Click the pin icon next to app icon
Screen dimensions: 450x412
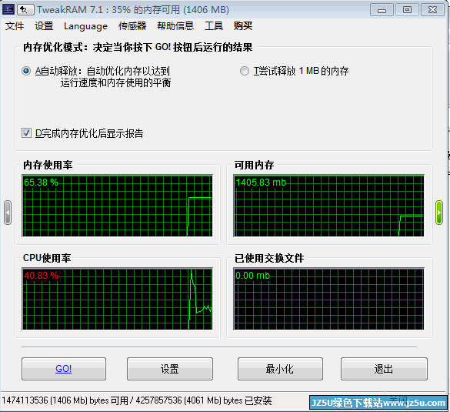point(25,10)
